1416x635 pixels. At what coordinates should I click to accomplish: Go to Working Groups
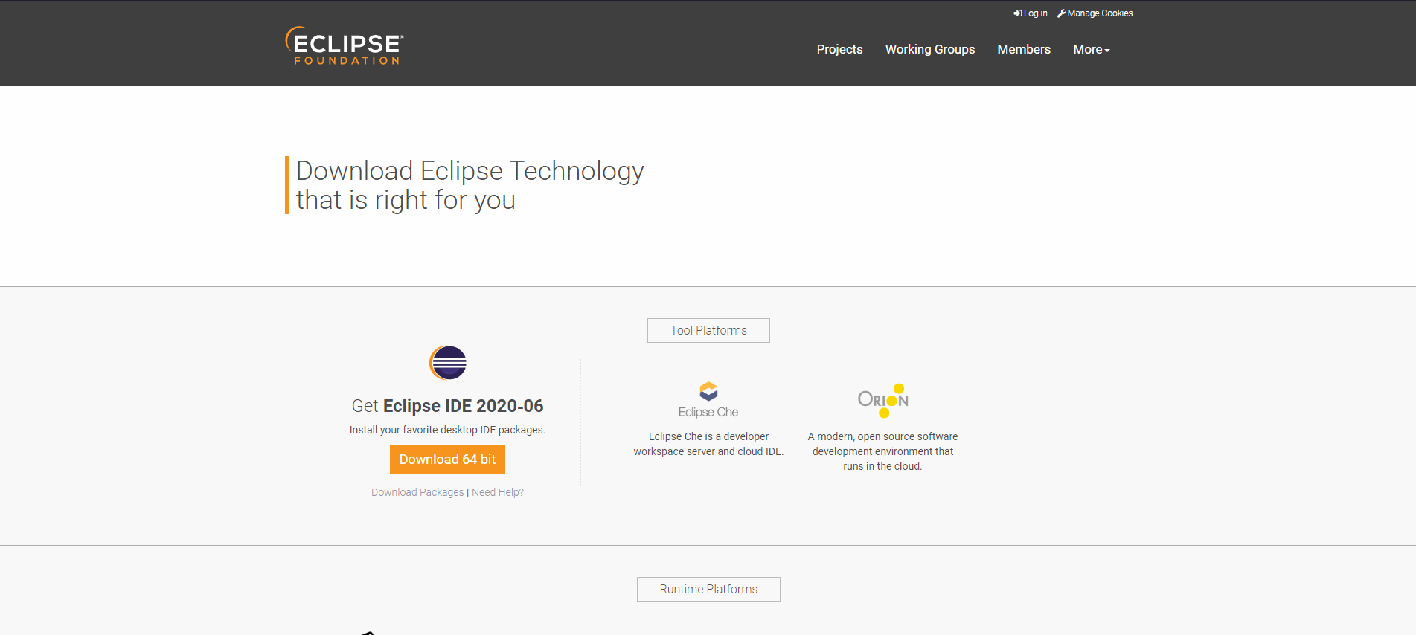tap(930, 49)
